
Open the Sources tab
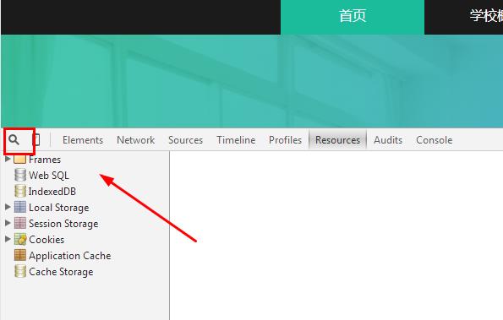pyautogui.click(x=185, y=140)
